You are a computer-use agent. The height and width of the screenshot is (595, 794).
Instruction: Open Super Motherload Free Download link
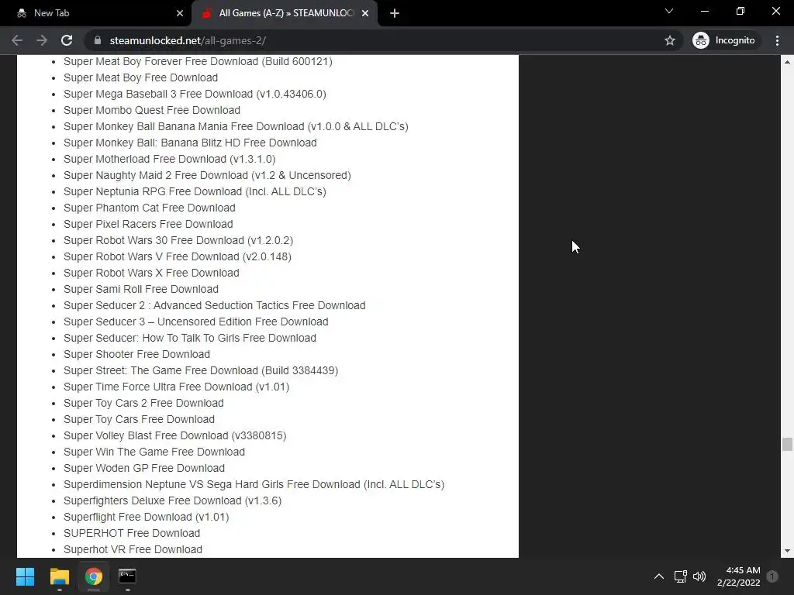coord(170,159)
